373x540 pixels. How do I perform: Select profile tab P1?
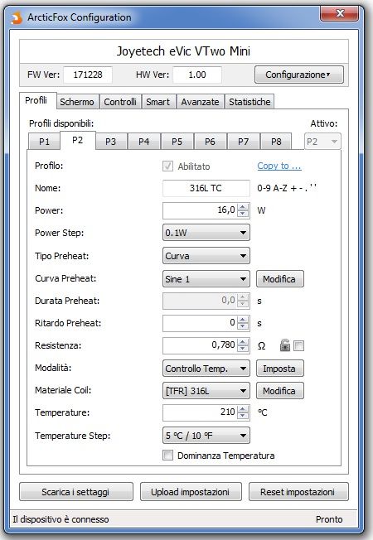click(x=44, y=142)
